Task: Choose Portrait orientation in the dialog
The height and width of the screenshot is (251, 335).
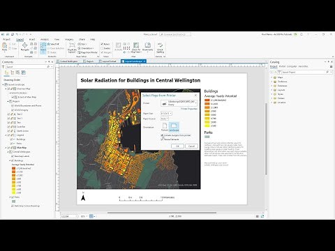Action: coord(165,127)
